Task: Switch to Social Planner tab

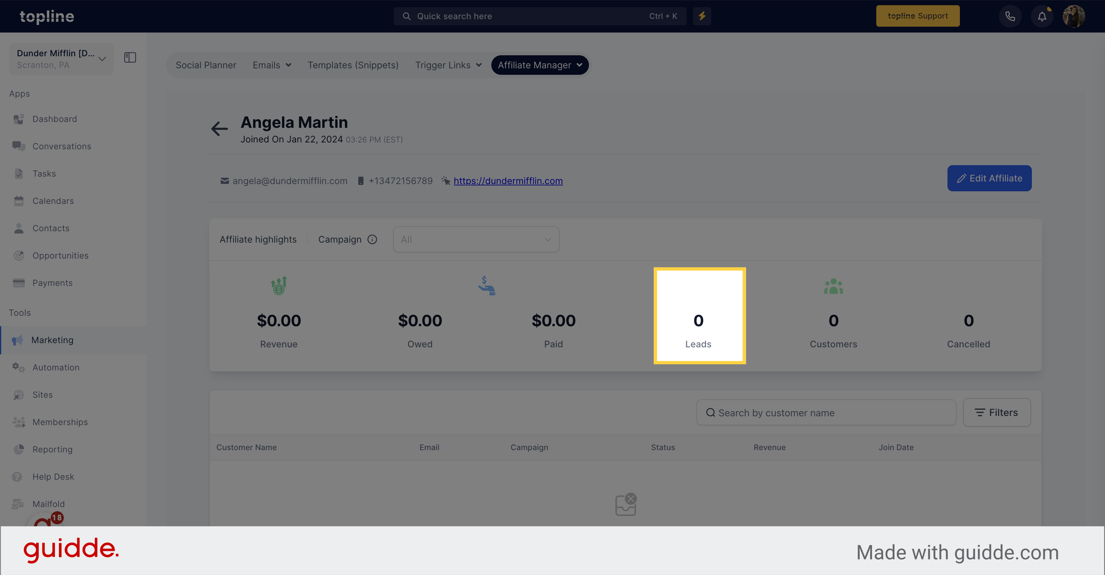Action: pos(206,65)
